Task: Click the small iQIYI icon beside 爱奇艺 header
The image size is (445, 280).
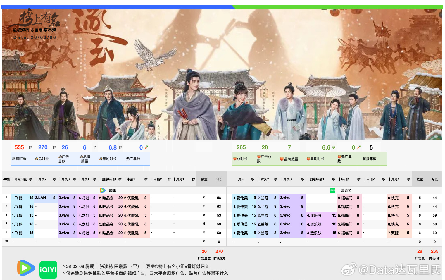Action: pos(332,190)
